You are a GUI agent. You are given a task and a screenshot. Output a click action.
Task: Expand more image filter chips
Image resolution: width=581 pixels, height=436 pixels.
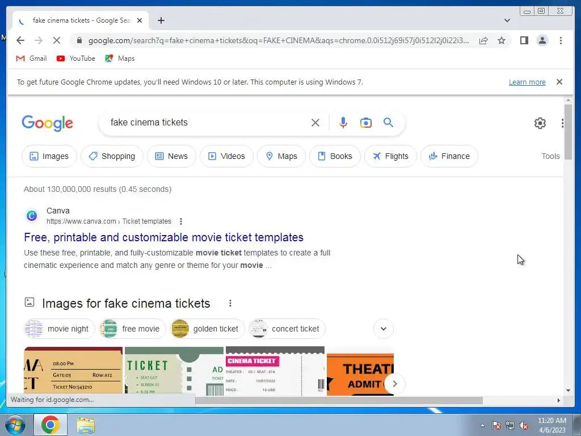(384, 329)
